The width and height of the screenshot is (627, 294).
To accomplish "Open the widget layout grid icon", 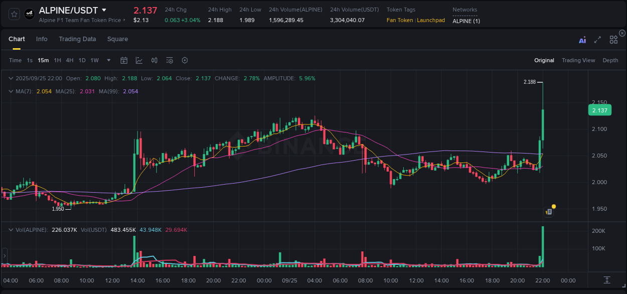I will (613, 39).
